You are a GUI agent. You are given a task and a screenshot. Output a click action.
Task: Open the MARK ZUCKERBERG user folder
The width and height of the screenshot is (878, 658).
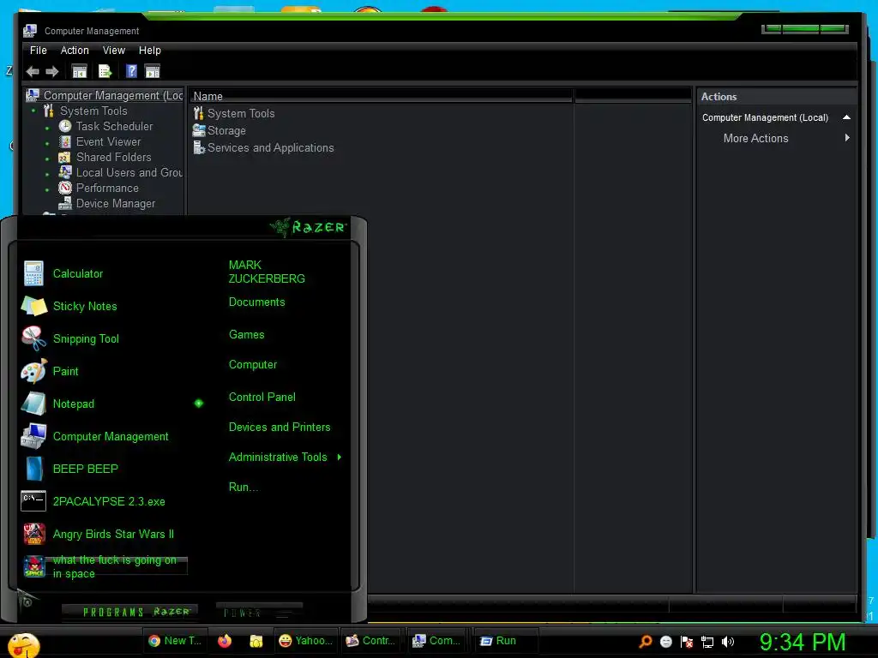(267, 272)
